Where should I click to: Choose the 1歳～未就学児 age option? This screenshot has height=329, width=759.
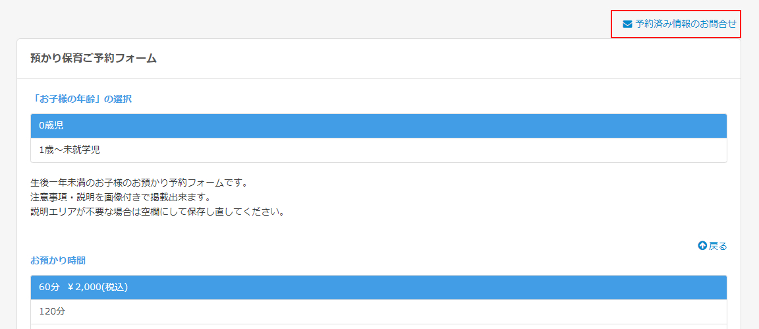[69, 150]
